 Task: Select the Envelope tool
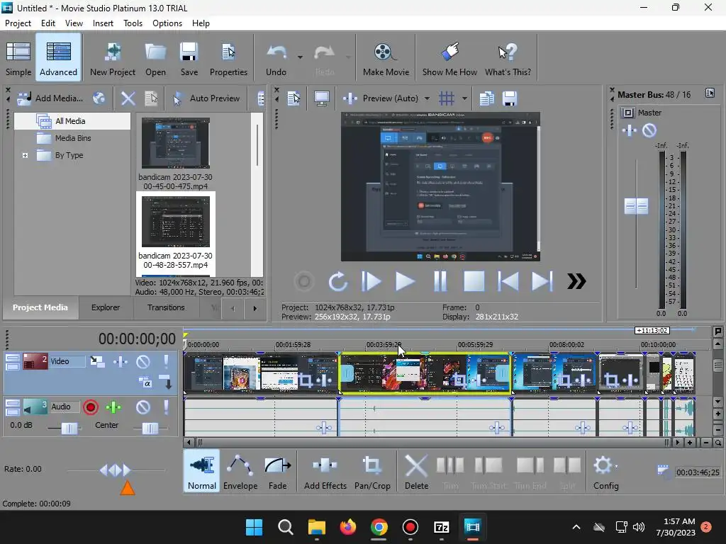[x=240, y=472]
